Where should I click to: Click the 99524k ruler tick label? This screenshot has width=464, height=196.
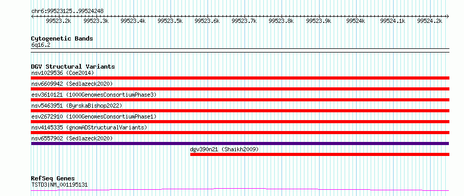pos(356,21)
